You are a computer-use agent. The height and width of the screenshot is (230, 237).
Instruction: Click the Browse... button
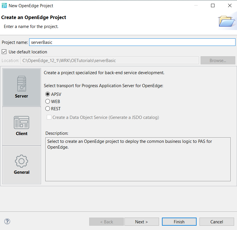pos(218,60)
